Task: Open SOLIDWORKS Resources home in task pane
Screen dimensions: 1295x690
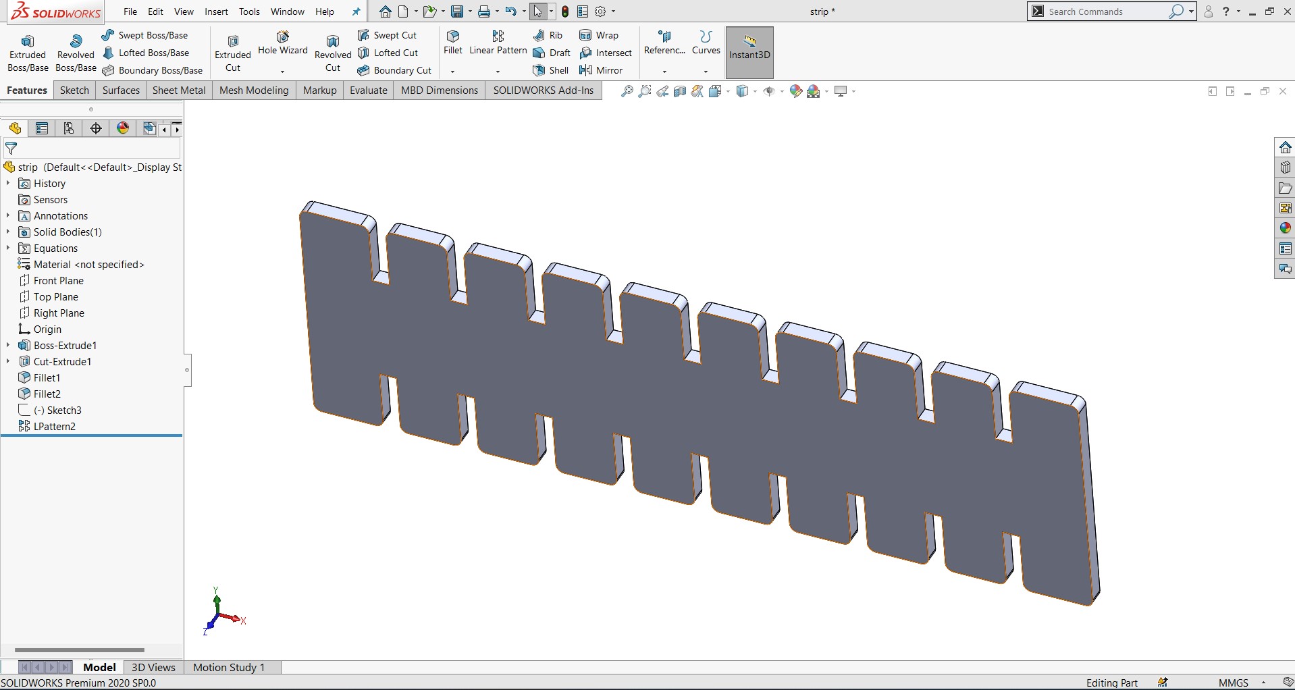Action: (1285, 147)
